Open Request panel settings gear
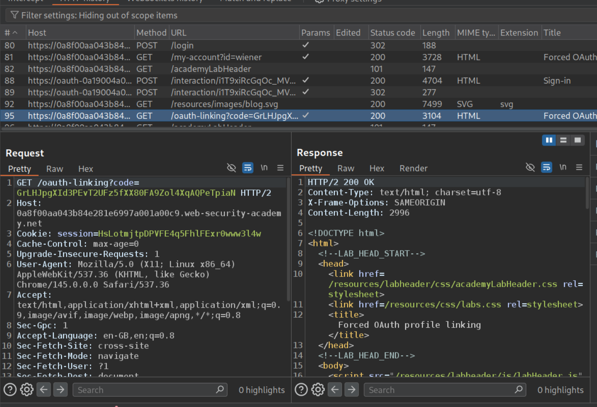Screen dimensions: 597x407 (27, 390)
